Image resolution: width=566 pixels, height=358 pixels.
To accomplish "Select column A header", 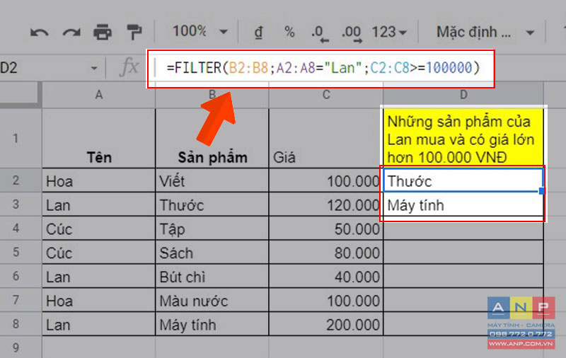I will click(99, 95).
